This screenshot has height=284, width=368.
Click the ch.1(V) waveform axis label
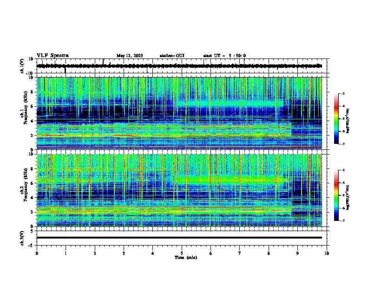point(22,66)
